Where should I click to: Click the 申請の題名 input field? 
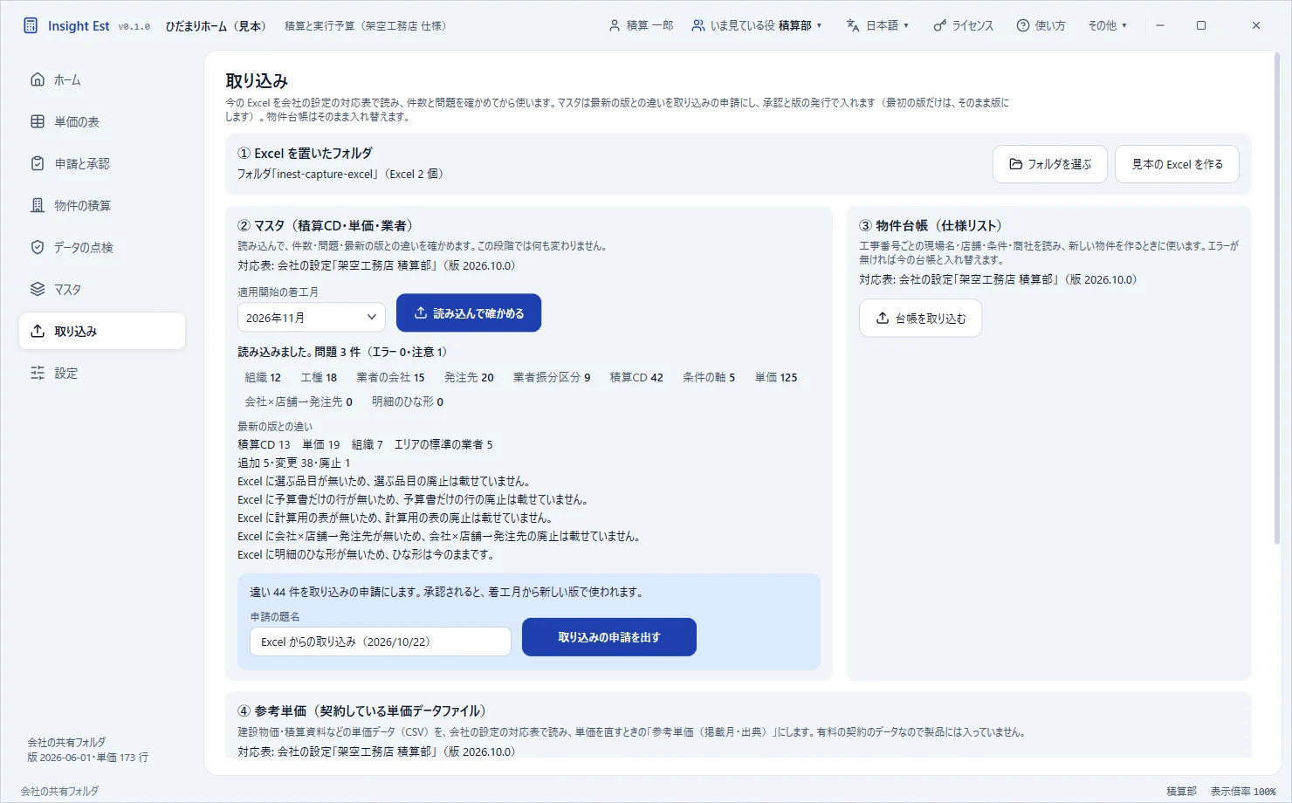[381, 642]
